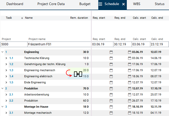Click the link tasks icon on row 1.4
The height and width of the screenshot is (116, 169).
point(78,74)
